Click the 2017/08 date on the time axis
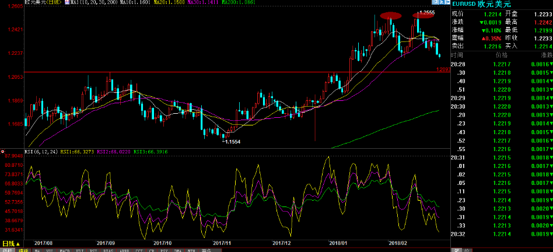553x252 pixels. (x=43, y=243)
